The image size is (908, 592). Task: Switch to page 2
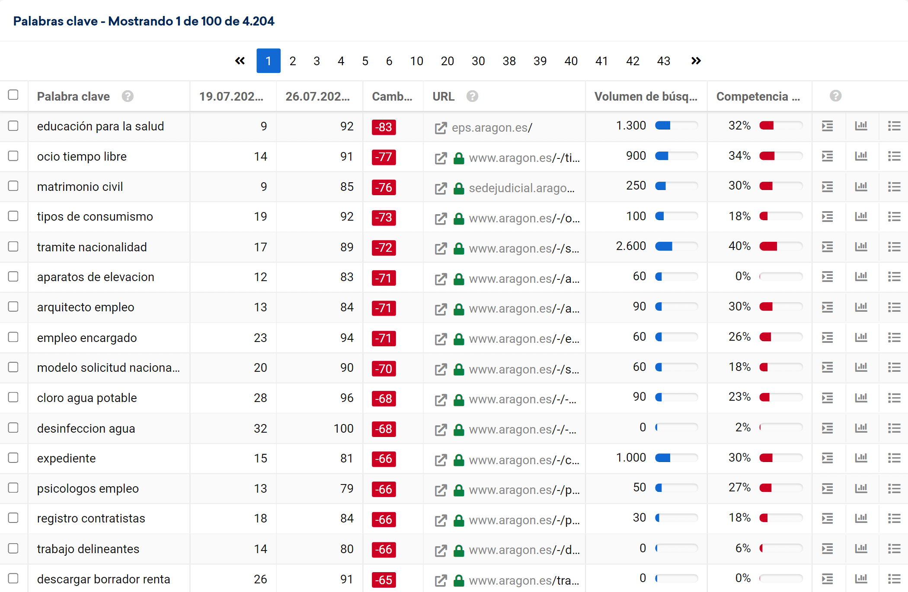click(293, 61)
